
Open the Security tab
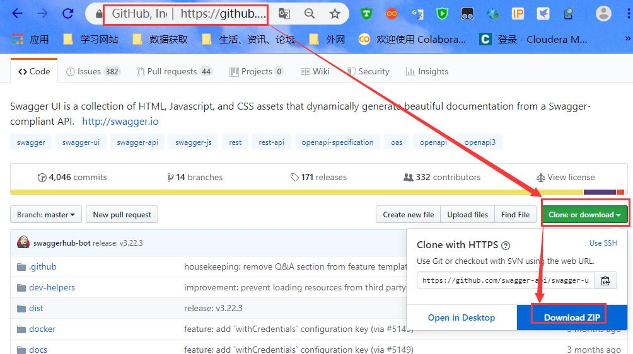point(368,71)
